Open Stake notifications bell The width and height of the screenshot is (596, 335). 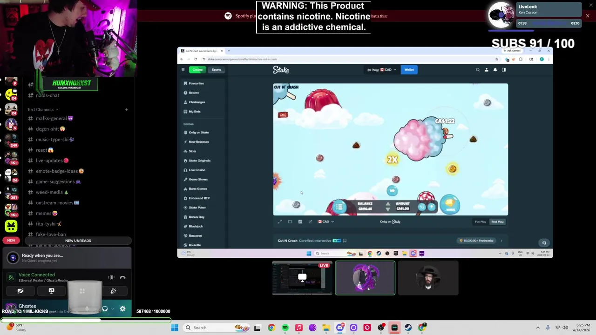495,70
